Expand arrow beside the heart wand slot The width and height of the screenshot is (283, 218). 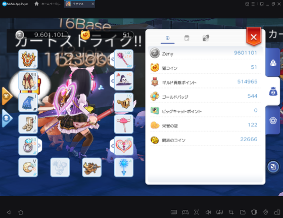click(x=112, y=146)
